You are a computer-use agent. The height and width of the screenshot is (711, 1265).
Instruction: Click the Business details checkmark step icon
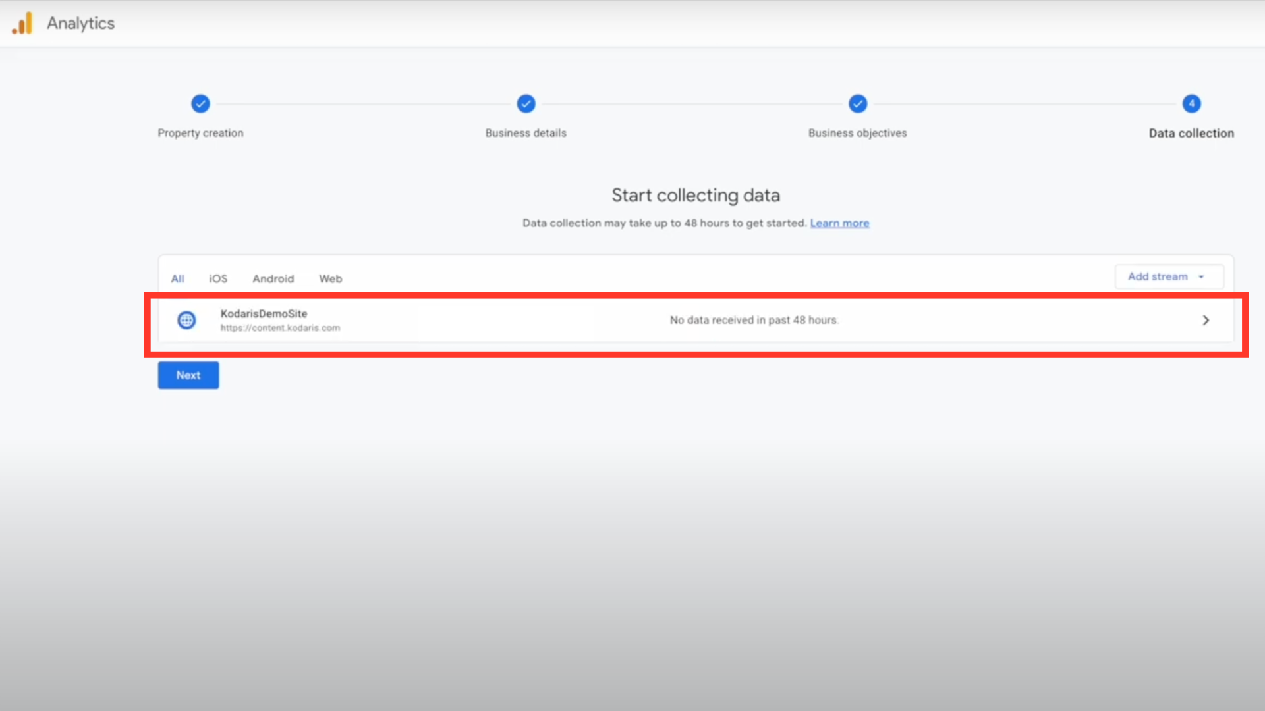click(526, 104)
